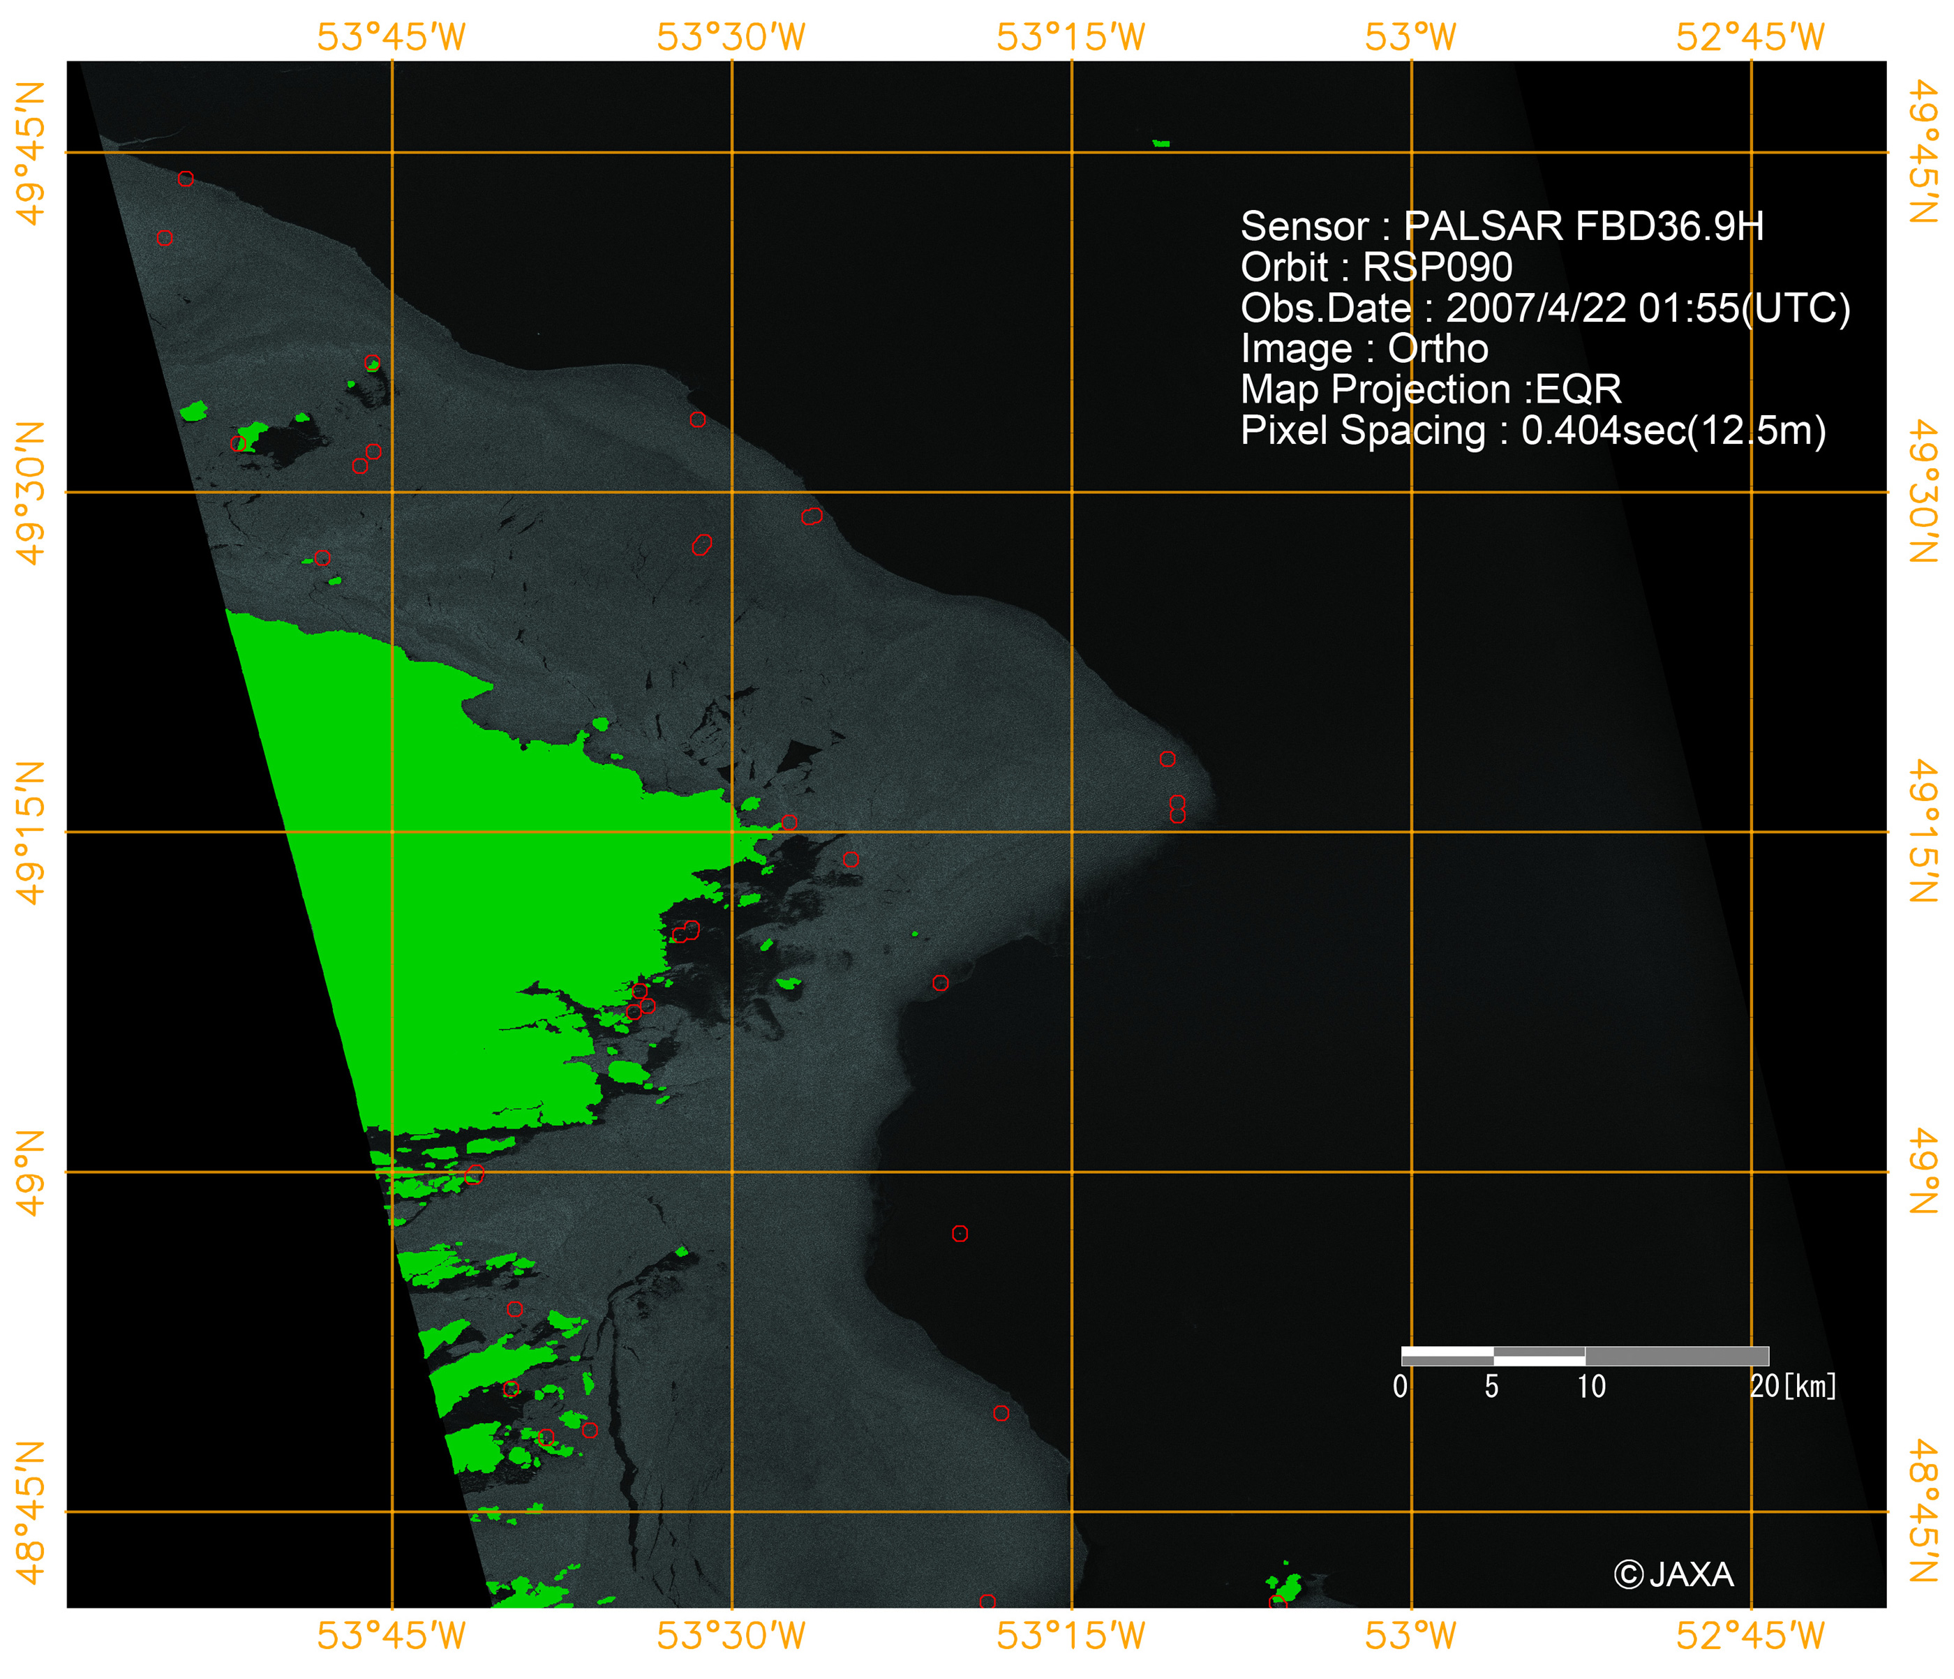Click the 49°30'N label on right axis
This screenshot has height=1679, width=1954.
pos(1924,491)
